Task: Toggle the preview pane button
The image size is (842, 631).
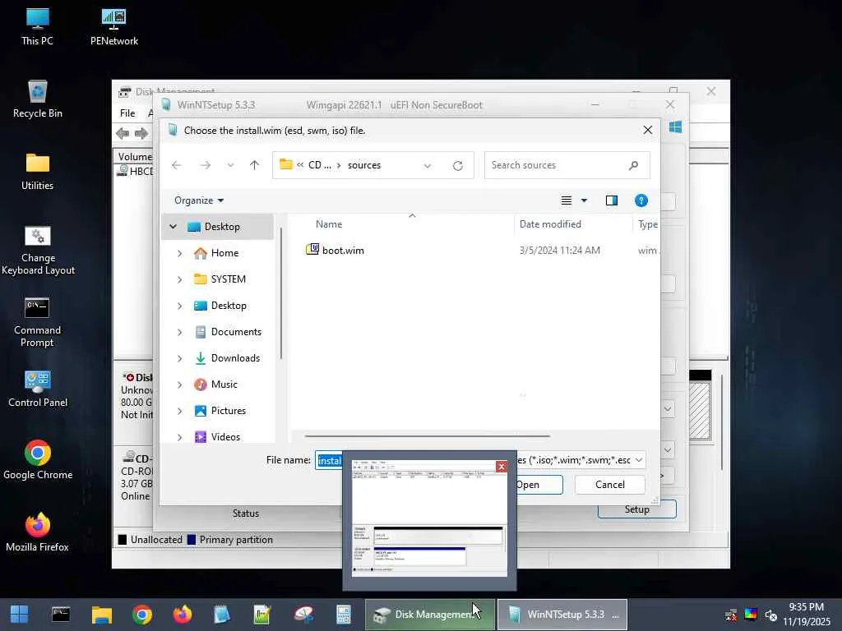Action: [x=612, y=200]
